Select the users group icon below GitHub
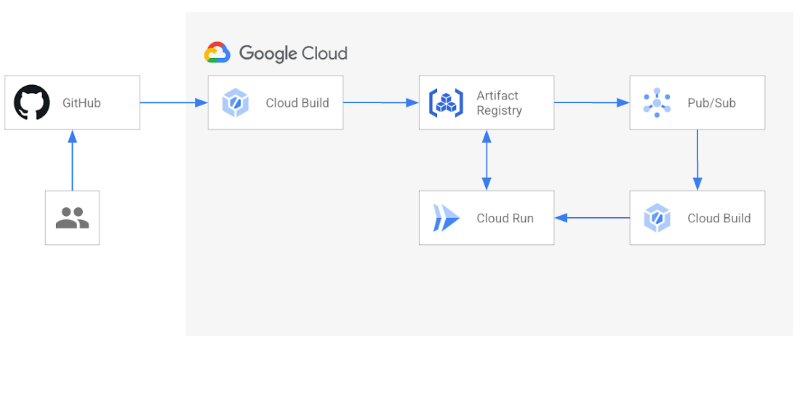The width and height of the screenshot is (800, 404). (x=72, y=218)
